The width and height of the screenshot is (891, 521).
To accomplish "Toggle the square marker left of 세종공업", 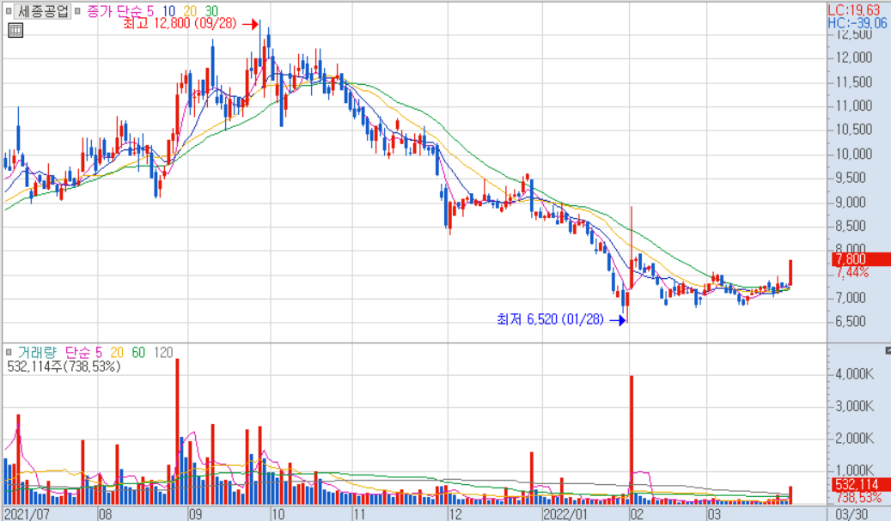I will pyautogui.click(x=9, y=11).
